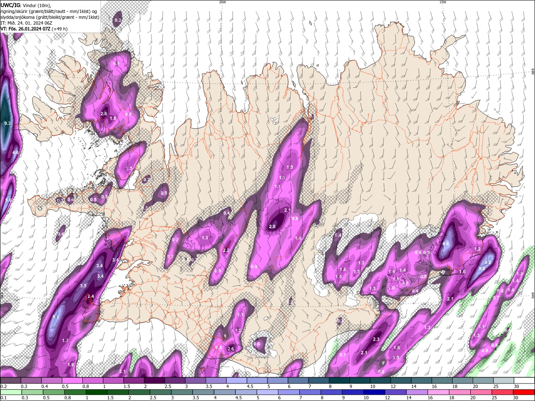The height and width of the screenshot is (401, 535).
Task: Click the violet 12 swatch in rain scale
Action: [395, 392]
